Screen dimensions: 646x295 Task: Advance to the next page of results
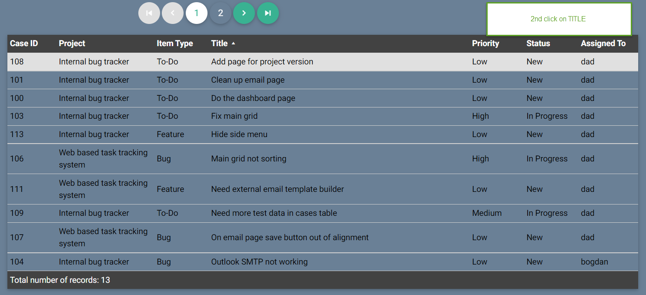[244, 13]
